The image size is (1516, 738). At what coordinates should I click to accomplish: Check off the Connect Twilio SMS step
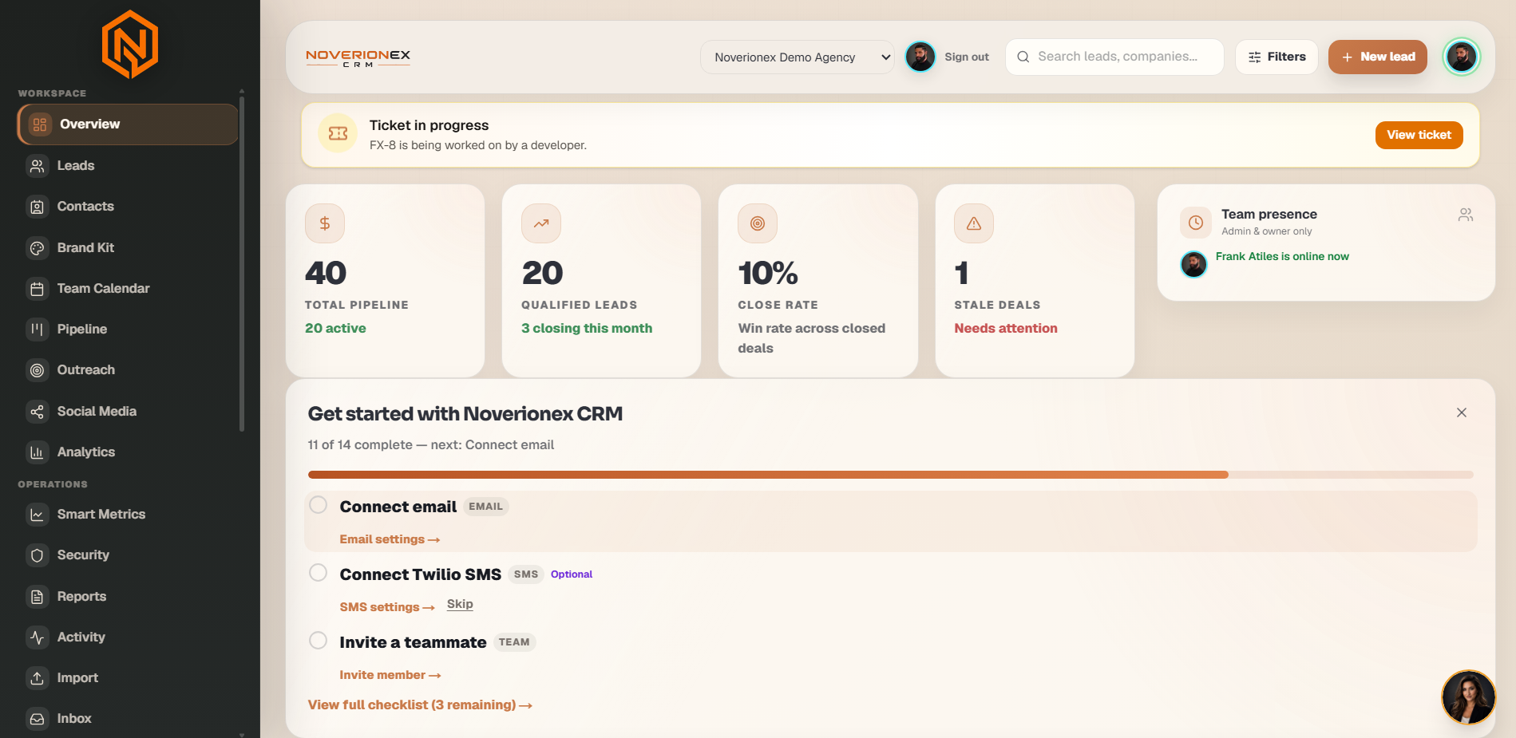pos(318,573)
